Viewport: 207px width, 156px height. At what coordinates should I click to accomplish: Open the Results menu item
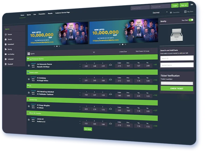click(50, 13)
